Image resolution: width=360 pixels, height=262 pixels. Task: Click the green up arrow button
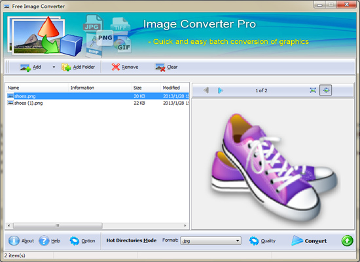tap(347, 240)
